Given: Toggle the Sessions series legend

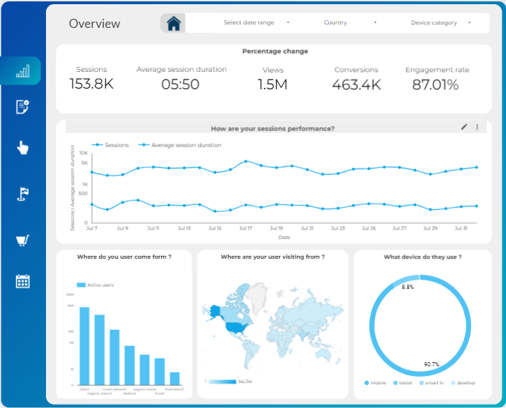Looking at the screenshot, I should (x=110, y=145).
